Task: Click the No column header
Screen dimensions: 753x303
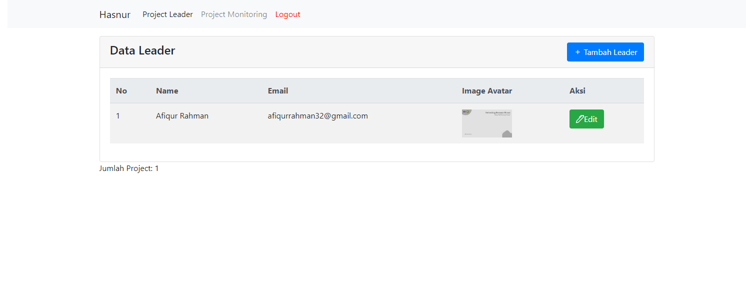Action: pos(121,91)
